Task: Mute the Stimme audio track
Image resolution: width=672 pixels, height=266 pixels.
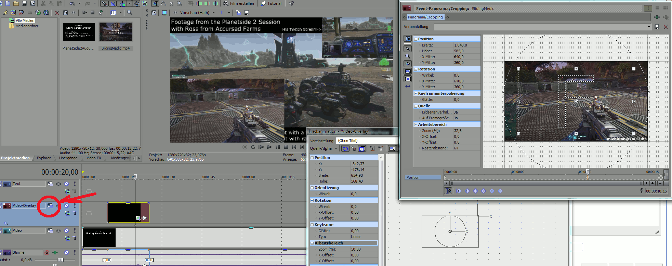Action: click(66, 253)
